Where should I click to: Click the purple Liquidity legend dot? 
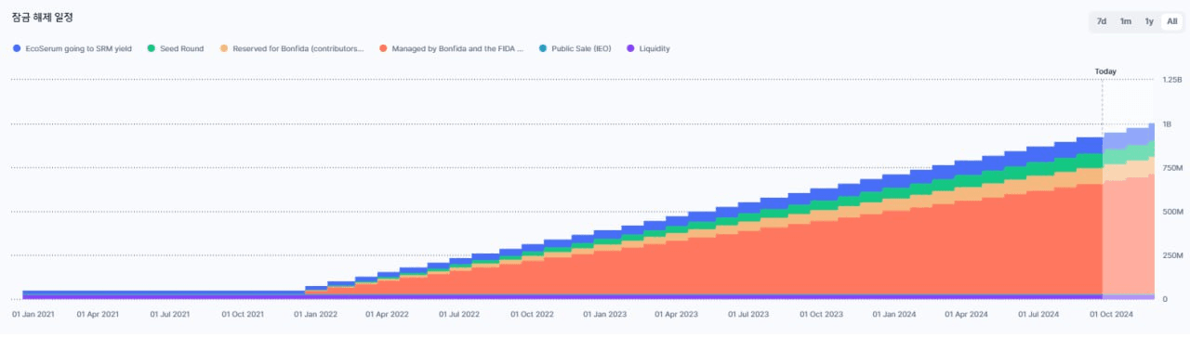(x=631, y=48)
